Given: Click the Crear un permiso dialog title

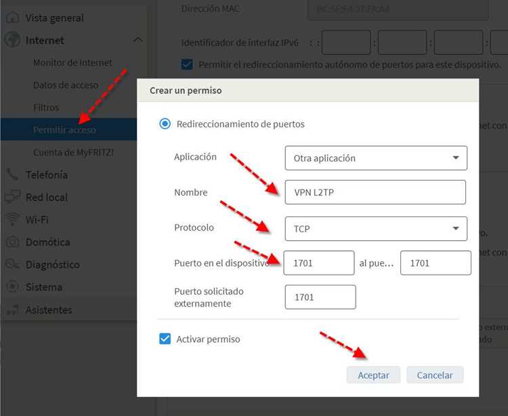Looking at the screenshot, I should pyautogui.click(x=186, y=90).
